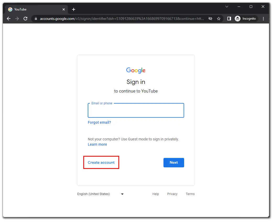274x222 pixels.
Task: Click Create account
Action: coord(101,163)
